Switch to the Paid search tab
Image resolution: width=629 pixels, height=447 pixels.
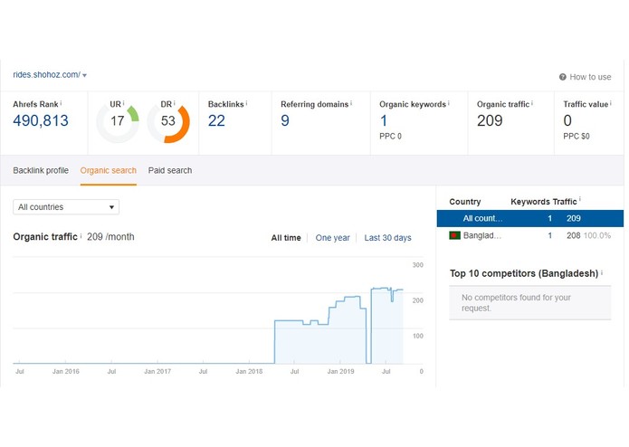click(170, 171)
